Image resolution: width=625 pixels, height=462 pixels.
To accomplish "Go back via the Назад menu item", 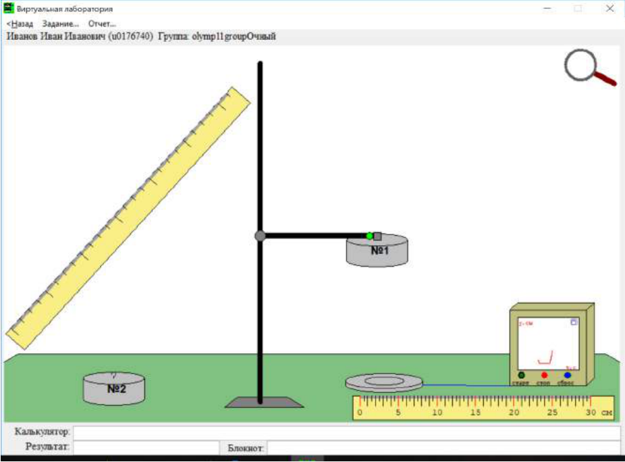I will 20,24.
